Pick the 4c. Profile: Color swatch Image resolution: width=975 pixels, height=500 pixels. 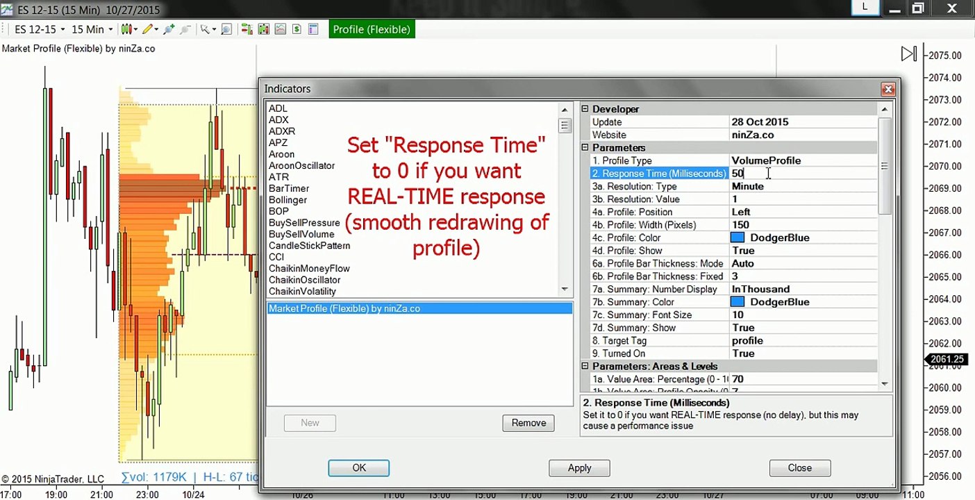click(x=737, y=237)
